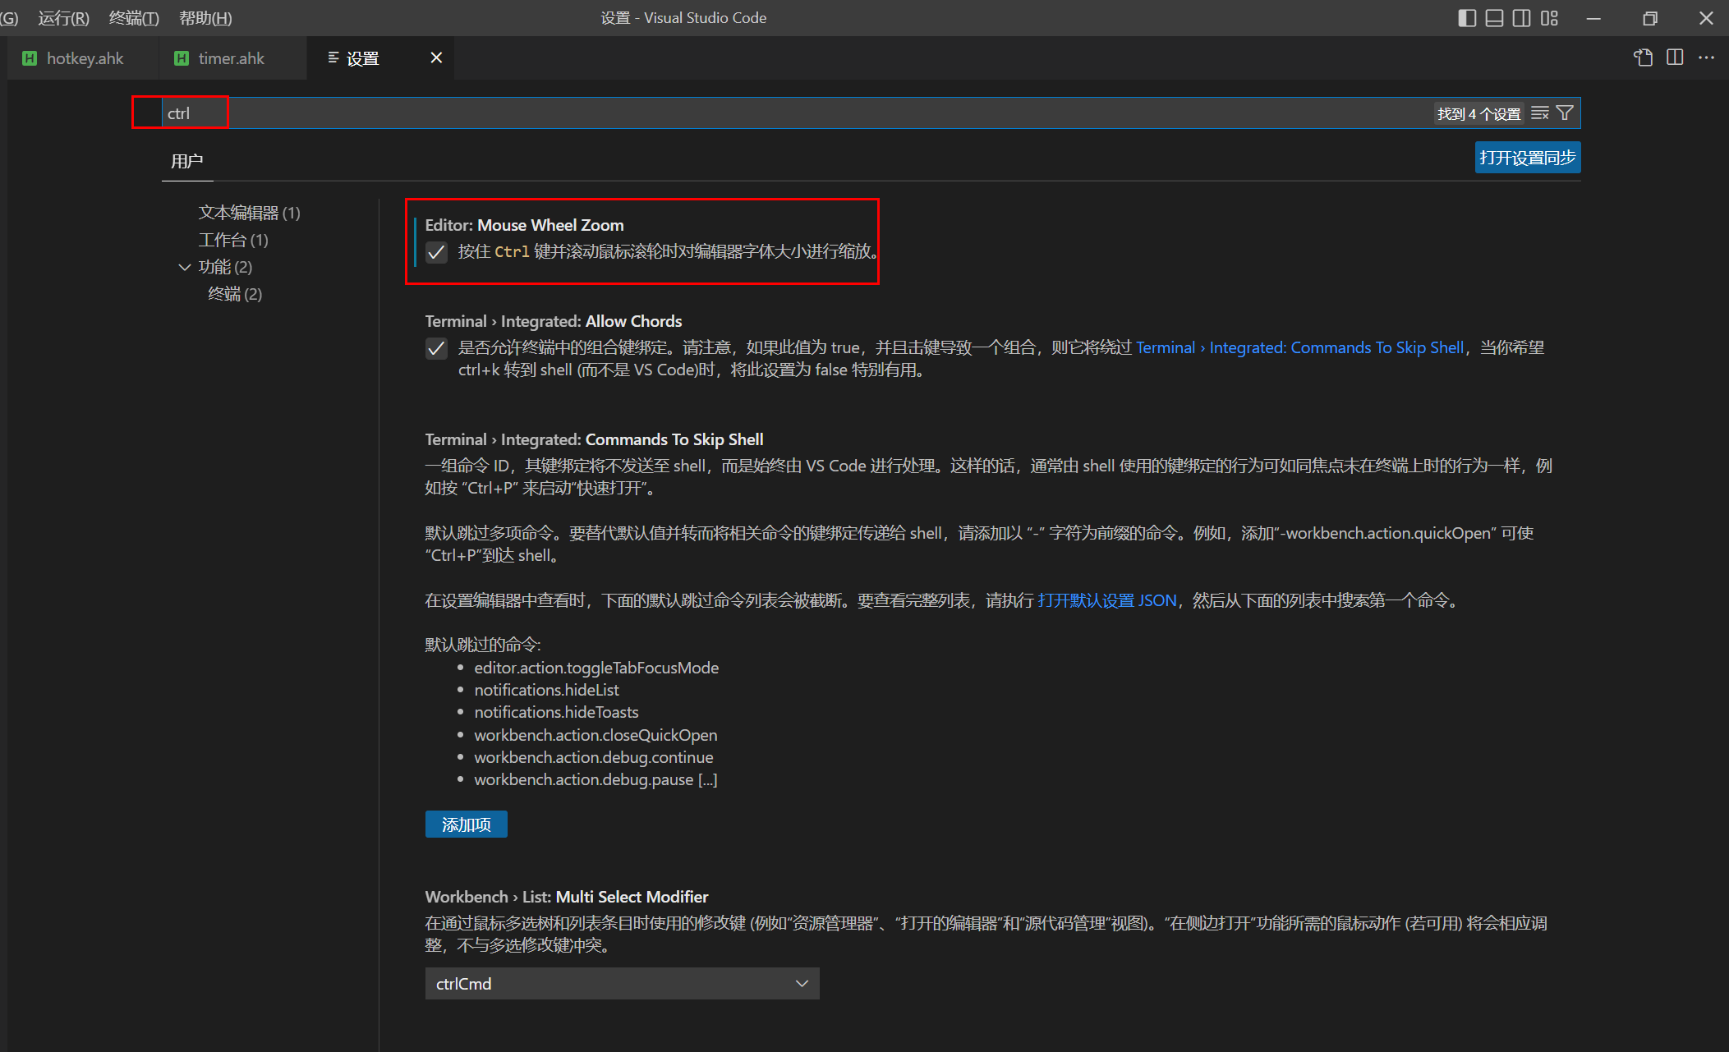The width and height of the screenshot is (1729, 1052).
Task: Open the 终端(T) menu
Action: 133,18
